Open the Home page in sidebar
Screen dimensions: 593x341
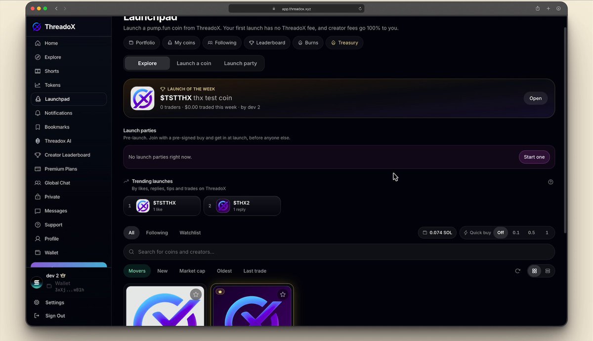tap(69, 43)
